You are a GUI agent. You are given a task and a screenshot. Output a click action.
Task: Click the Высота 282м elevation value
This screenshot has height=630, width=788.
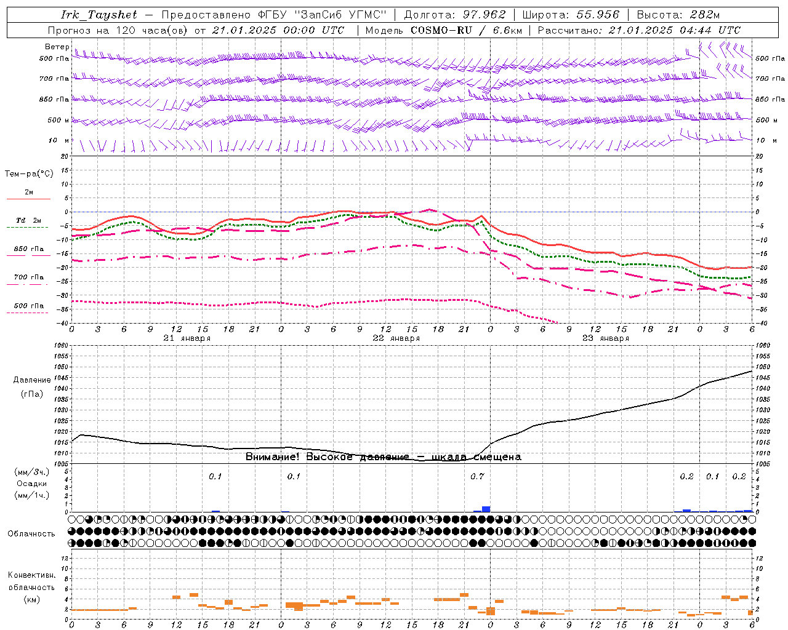point(678,15)
